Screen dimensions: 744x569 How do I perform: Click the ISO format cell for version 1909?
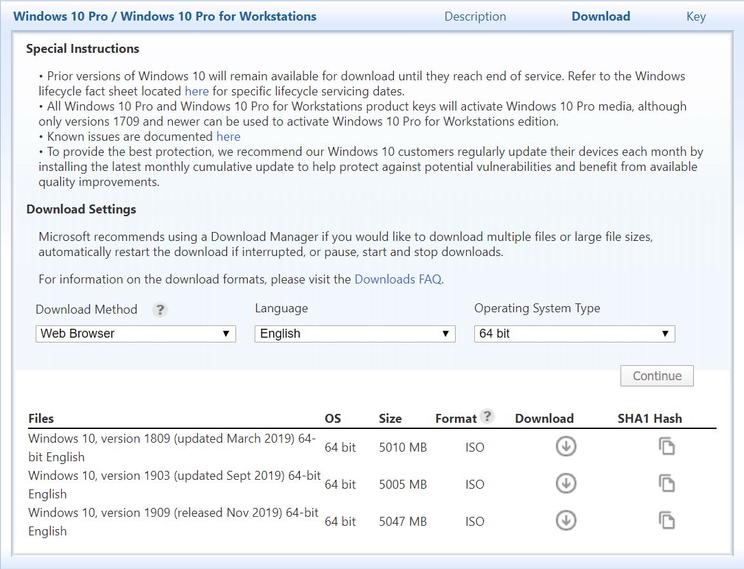474,522
